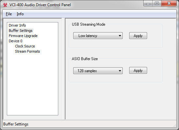Image resolution: width=179 pixels, height=130 pixels.
Task: Maximize the Control Panel window
Action: tap(157, 4)
